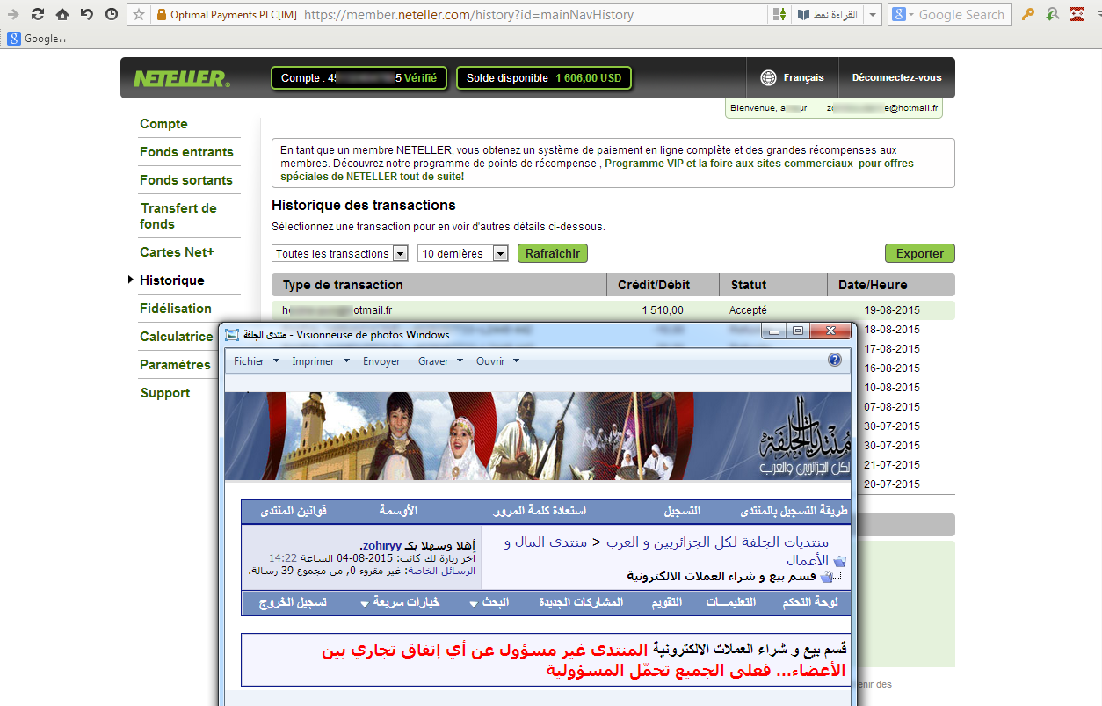Go to the browser home page icon
The width and height of the screenshot is (1102, 706).
tap(62, 14)
